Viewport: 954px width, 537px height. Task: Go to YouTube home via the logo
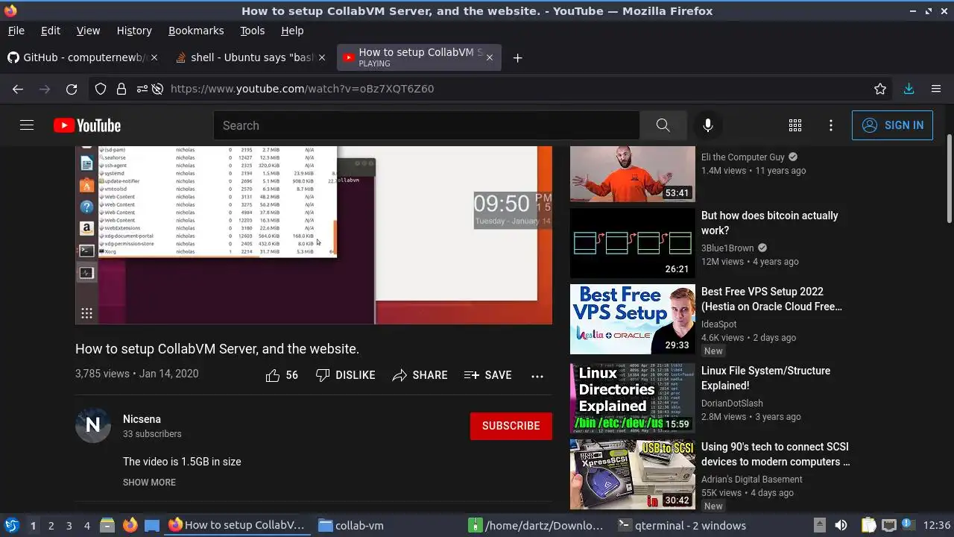click(87, 125)
